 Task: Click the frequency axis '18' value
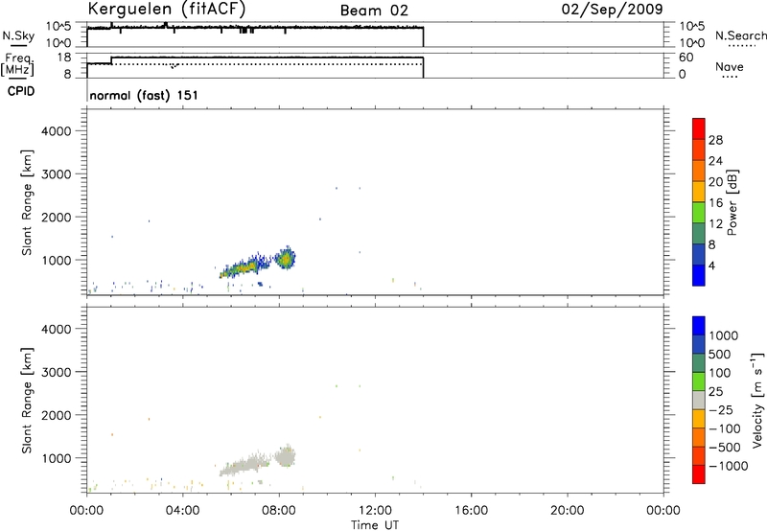[x=64, y=58]
